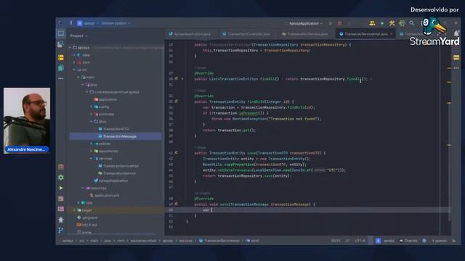Click the TransacaoServiceImpl breadcrumb in navigation bar
The image size is (465, 261).
(x=219, y=241)
